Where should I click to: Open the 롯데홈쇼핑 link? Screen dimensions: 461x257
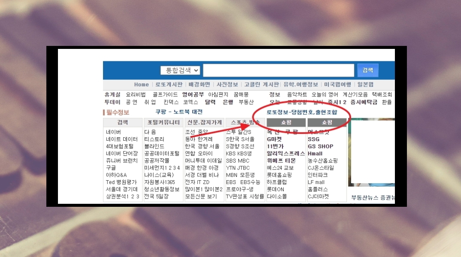click(279, 175)
